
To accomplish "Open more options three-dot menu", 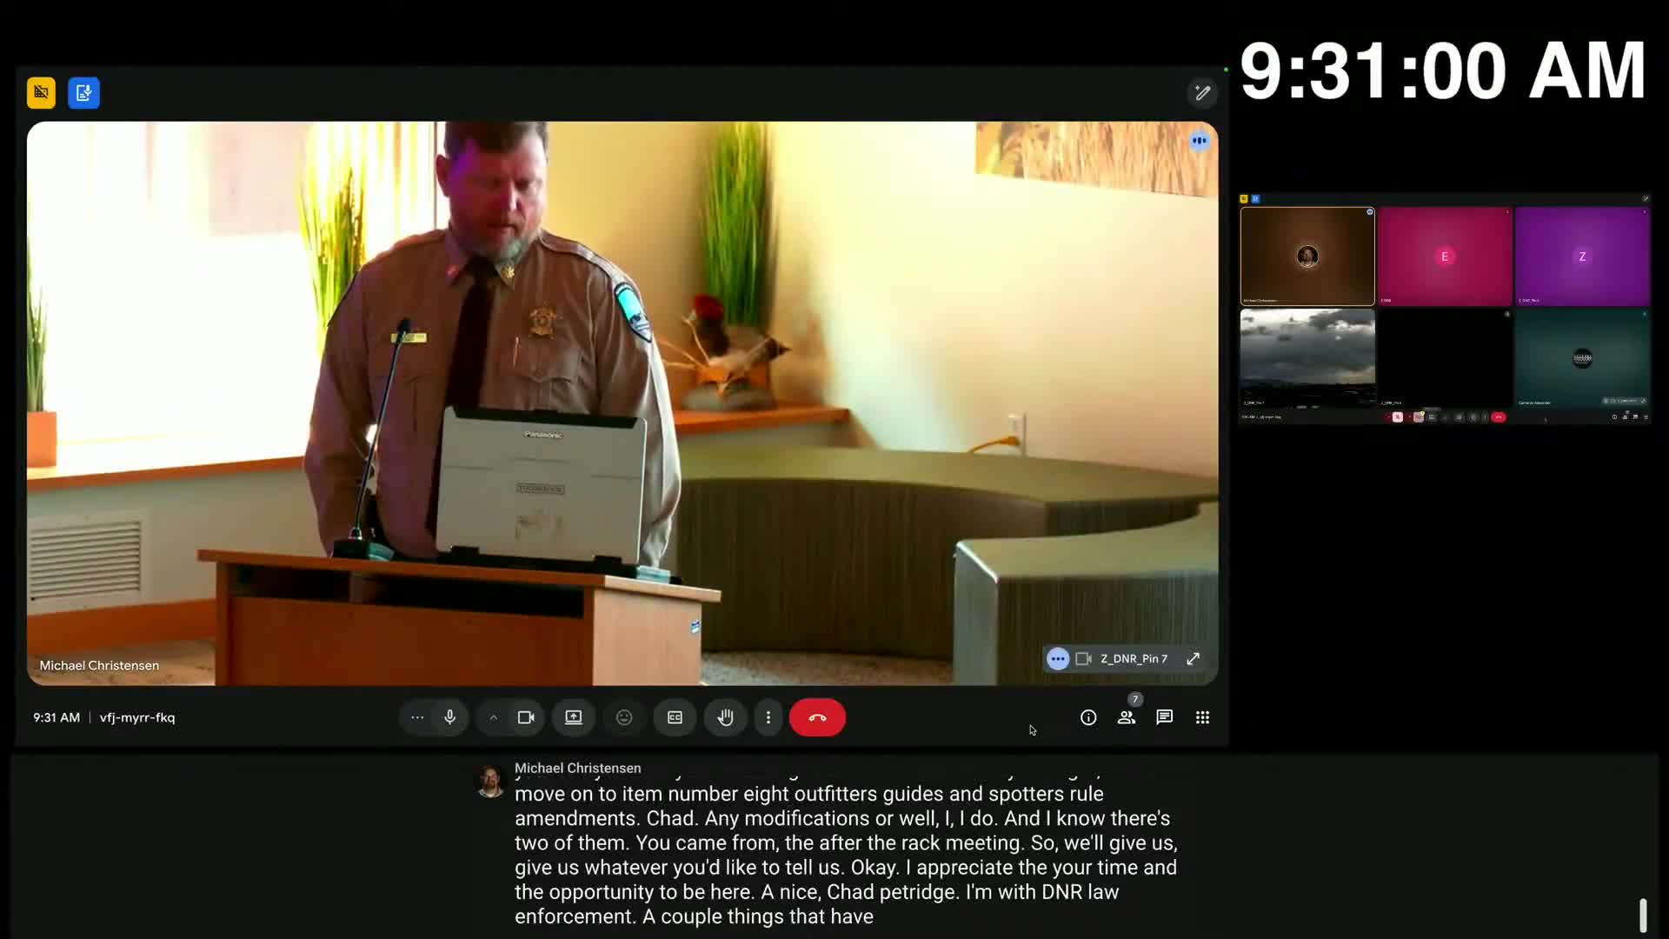I will 768,717.
